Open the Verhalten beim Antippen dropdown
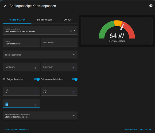Viewport: 155px width, 133px height. [40, 116]
